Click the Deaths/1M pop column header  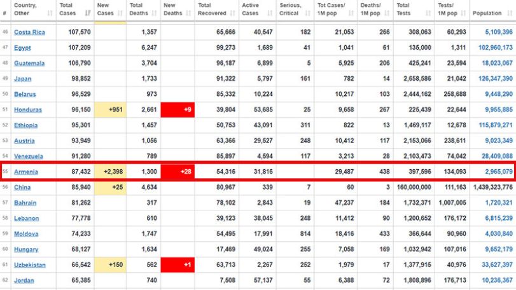pos(371,9)
